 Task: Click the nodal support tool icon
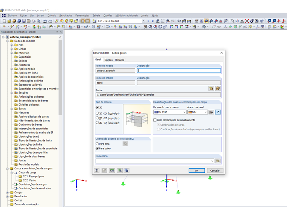click(34, 27)
